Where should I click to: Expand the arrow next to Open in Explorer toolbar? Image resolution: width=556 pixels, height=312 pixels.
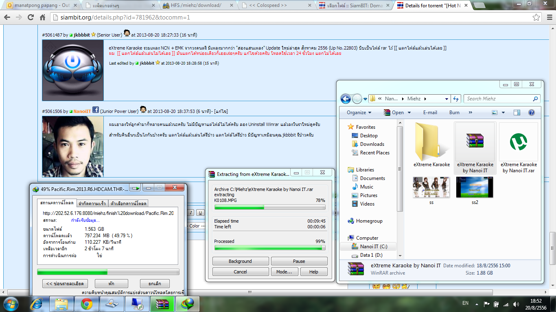click(409, 113)
